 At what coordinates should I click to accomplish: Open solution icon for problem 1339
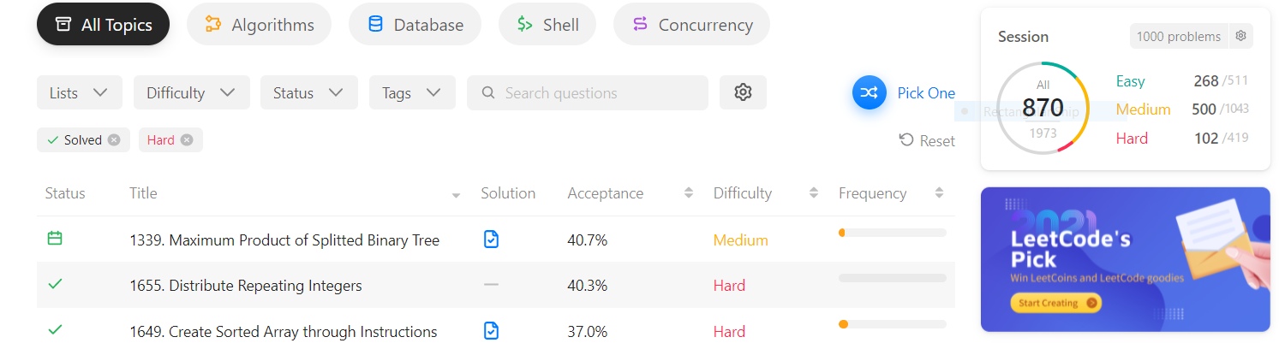coord(491,240)
